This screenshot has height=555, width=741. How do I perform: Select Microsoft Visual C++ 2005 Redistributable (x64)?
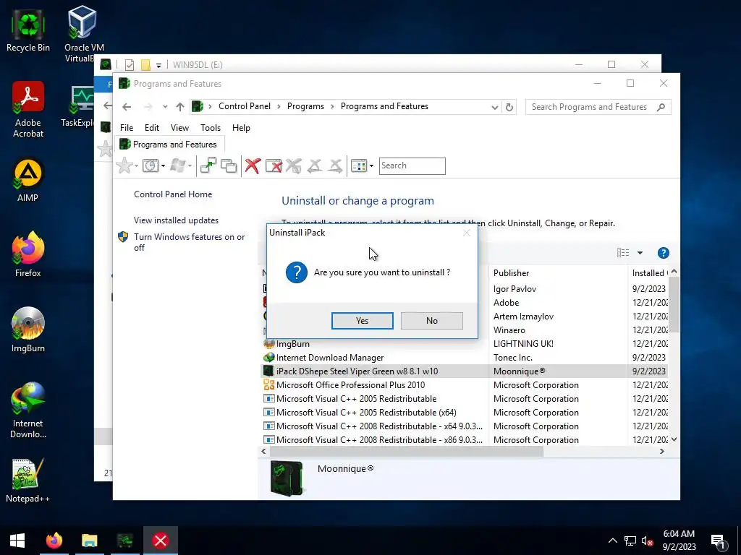464,412
